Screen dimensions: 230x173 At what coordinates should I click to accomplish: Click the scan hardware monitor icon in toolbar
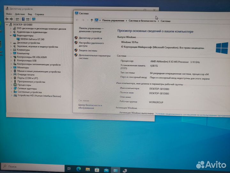pos(34,19)
